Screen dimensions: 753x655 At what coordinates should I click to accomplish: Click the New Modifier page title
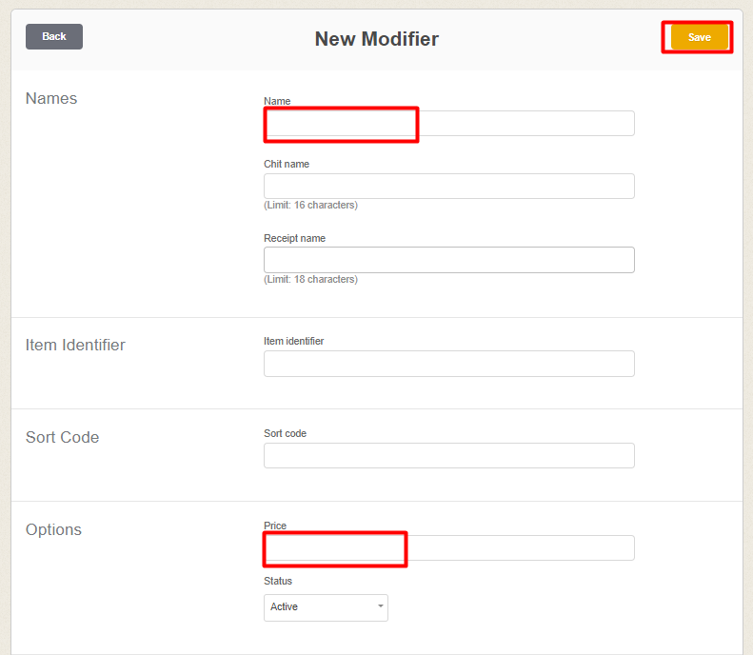(376, 39)
